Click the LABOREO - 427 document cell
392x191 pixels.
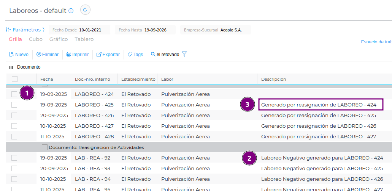pyautogui.click(x=94, y=126)
